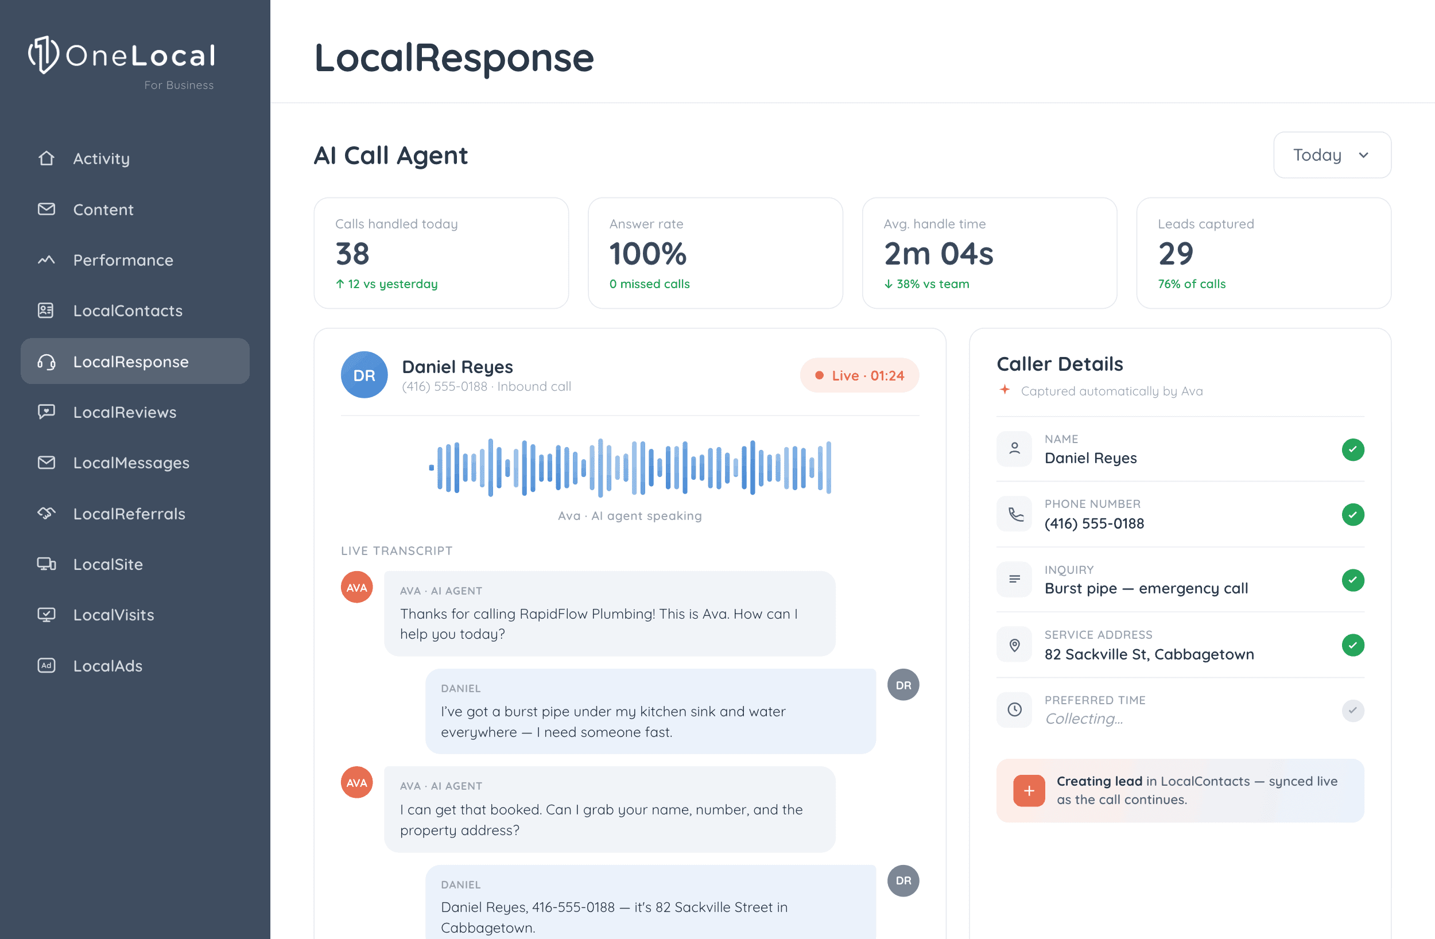Click the 'For Business' text under logo

[x=179, y=85]
